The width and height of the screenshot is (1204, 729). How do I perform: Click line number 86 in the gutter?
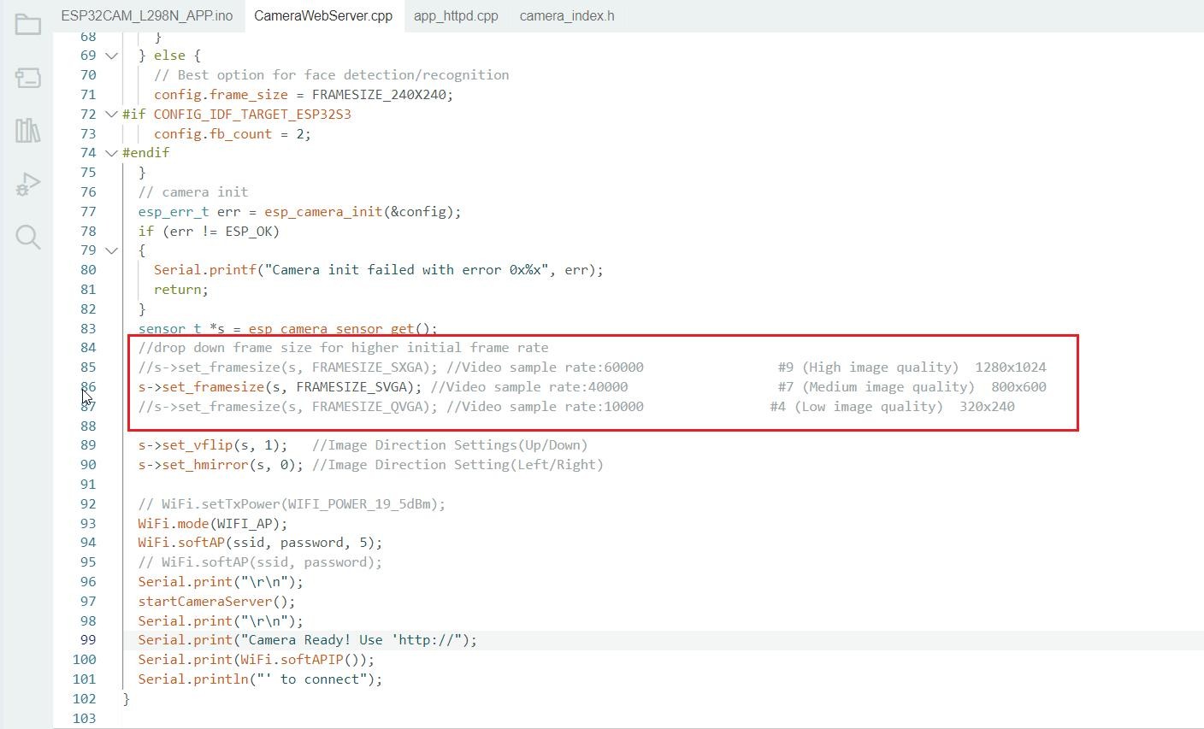click(x=87, y=387)
